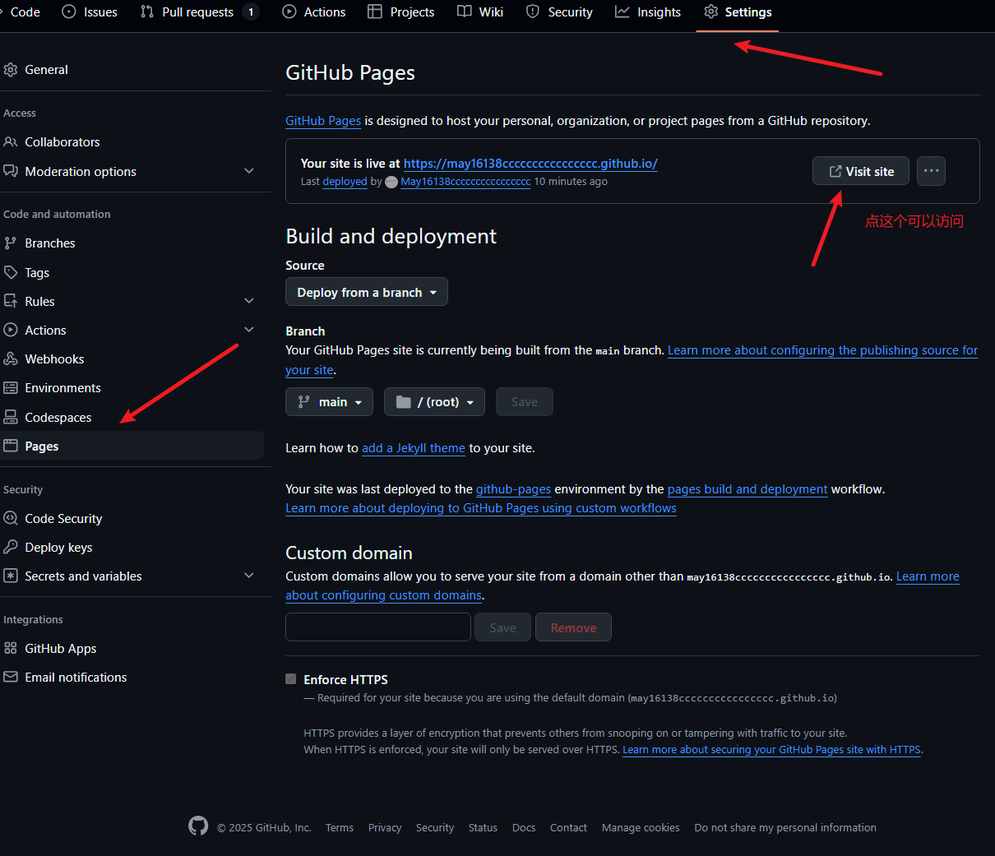The width and height of the screenshot is (995, 856).
Task: Click the Tags icon in sidebar
Action: (11, 272)
